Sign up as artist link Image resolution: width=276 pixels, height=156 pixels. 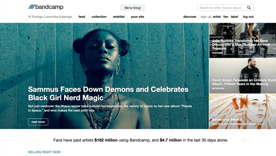[x=217, y=17]
